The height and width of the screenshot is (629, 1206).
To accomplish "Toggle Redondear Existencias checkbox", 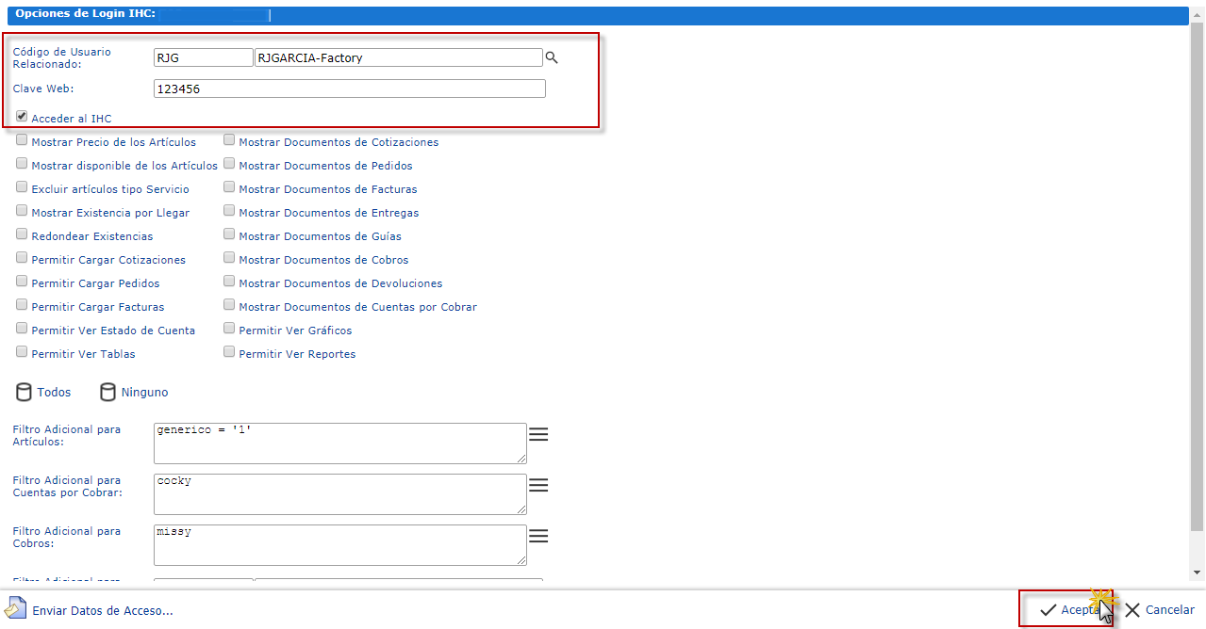I will (22, 234).
